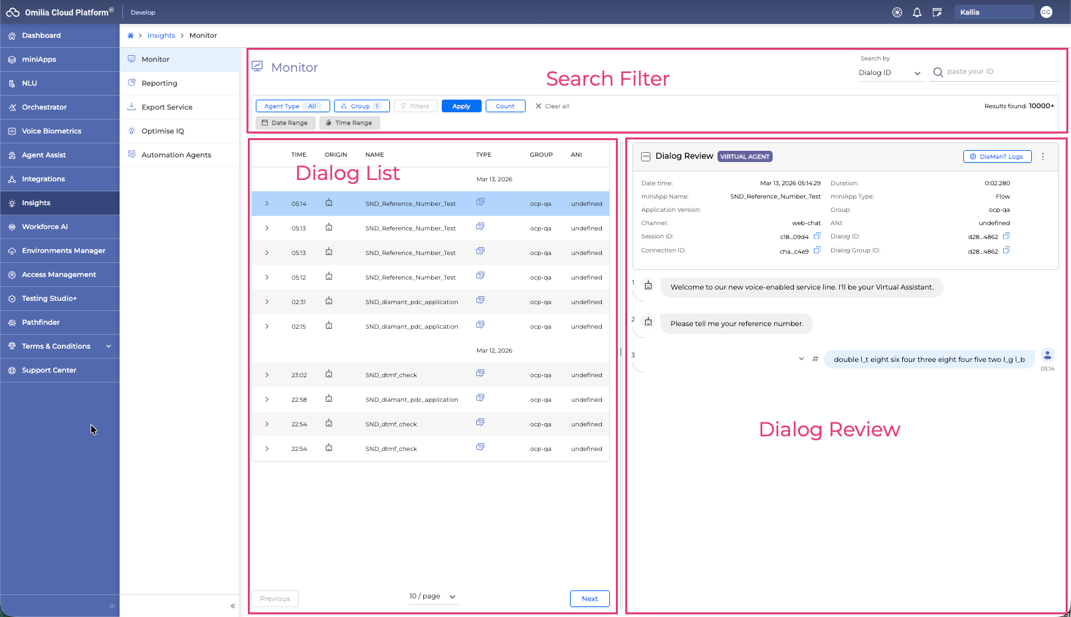Click the home breadcrumb icon

pos(131,36)
